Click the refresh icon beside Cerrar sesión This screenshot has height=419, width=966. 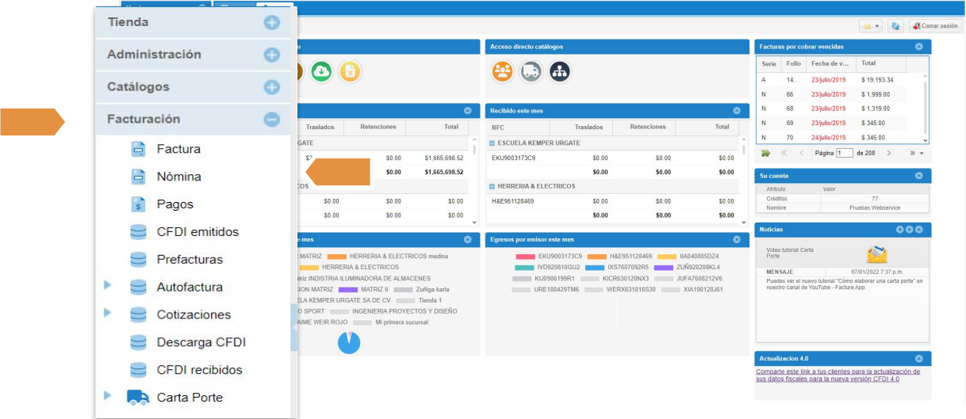895,26
